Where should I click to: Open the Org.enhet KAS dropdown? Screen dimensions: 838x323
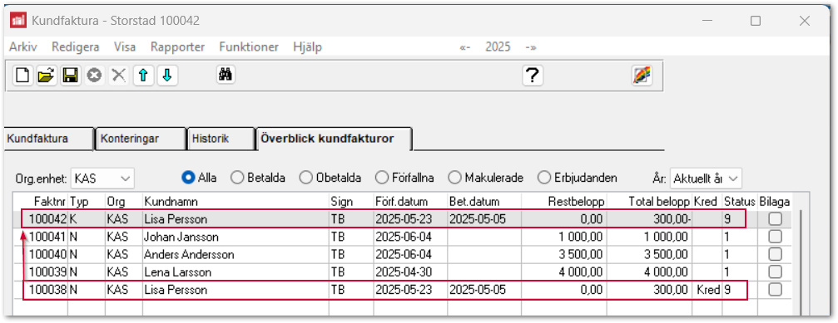coord(102,178)
